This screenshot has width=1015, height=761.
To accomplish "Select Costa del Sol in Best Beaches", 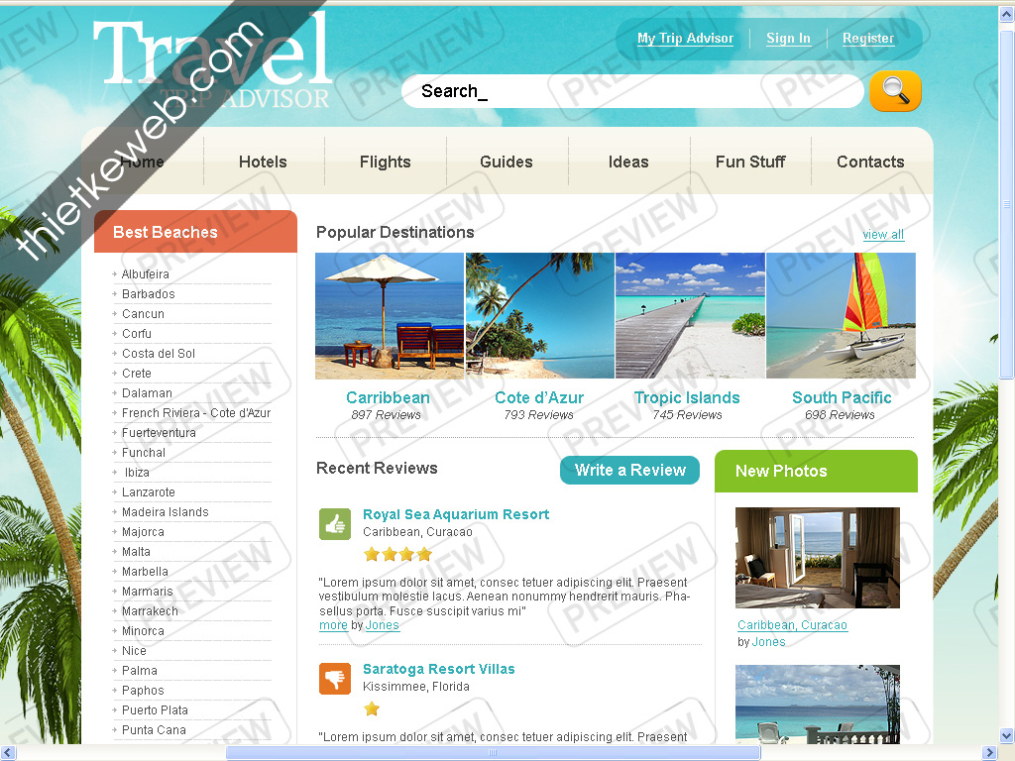I will pos(159,354).
